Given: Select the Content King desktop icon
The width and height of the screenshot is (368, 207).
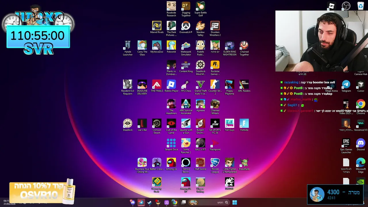Looking at the screenshot, I should 186,66.
